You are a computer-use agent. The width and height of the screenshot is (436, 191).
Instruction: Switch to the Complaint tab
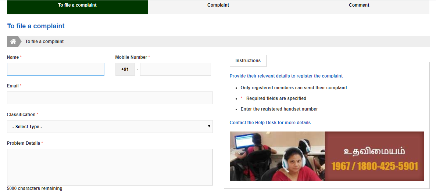(218, 6)
